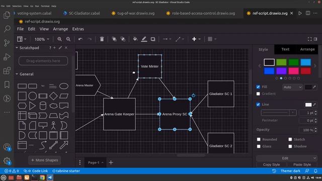Switch to the Arrange format tab
The width and height of the screenshot is (322, 181).
(x=307, y=49)
